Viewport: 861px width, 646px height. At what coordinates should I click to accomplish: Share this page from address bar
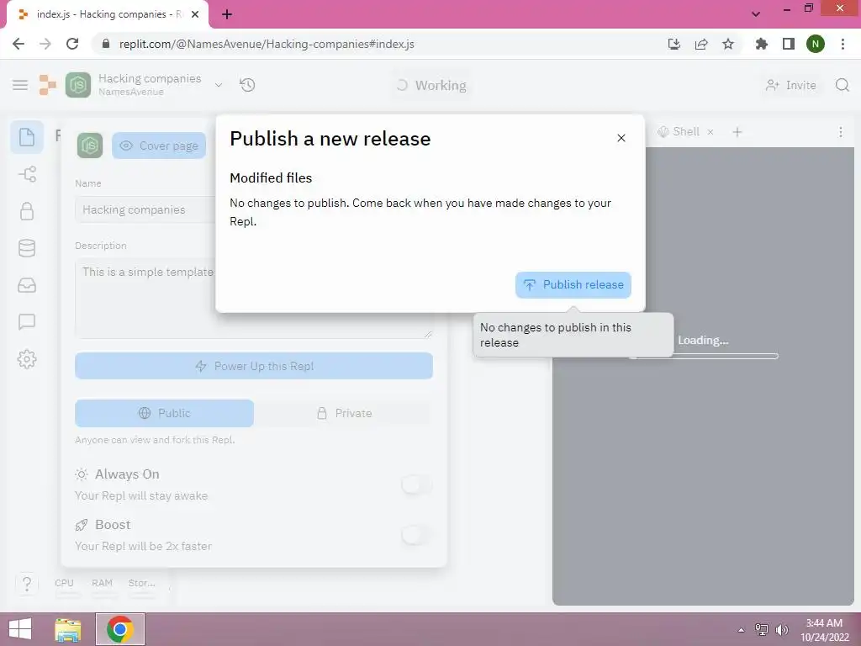coord(700,44)
